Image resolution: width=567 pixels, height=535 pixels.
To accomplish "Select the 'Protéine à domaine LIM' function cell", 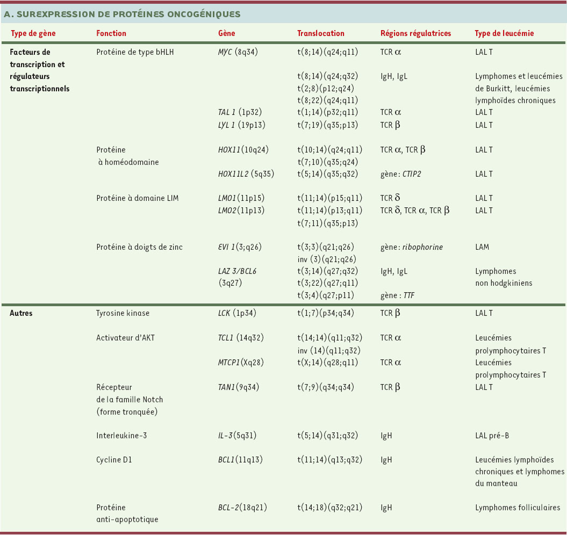I will tap(137, 198).
